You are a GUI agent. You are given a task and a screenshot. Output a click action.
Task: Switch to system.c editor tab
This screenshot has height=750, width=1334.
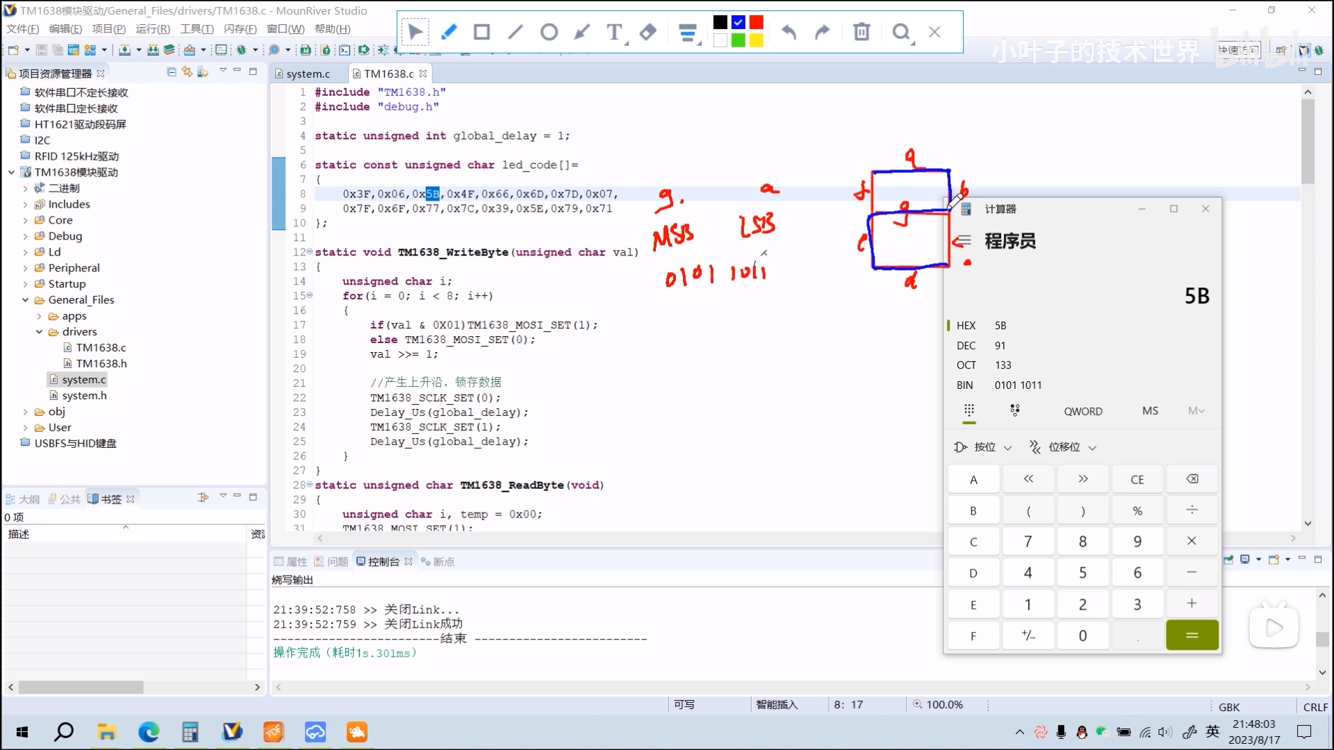307,73
